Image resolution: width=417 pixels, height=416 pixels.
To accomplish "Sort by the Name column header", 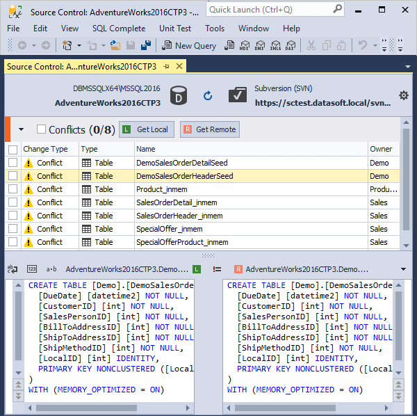I will pos(251,149).
